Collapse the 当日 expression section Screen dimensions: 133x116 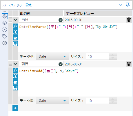(x=15, y=20)
